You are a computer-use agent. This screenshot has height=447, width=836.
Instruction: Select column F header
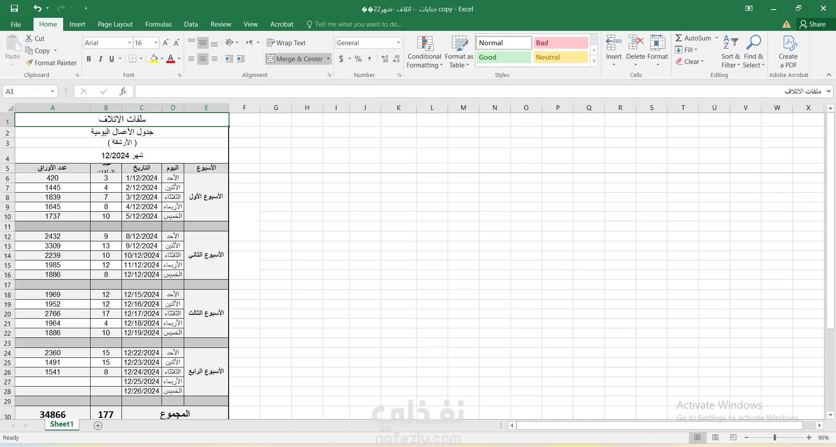pyautogui.click(x=244, y=108)
